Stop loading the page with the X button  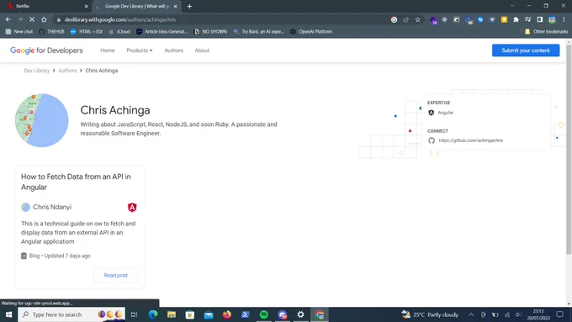click(32, 19)
